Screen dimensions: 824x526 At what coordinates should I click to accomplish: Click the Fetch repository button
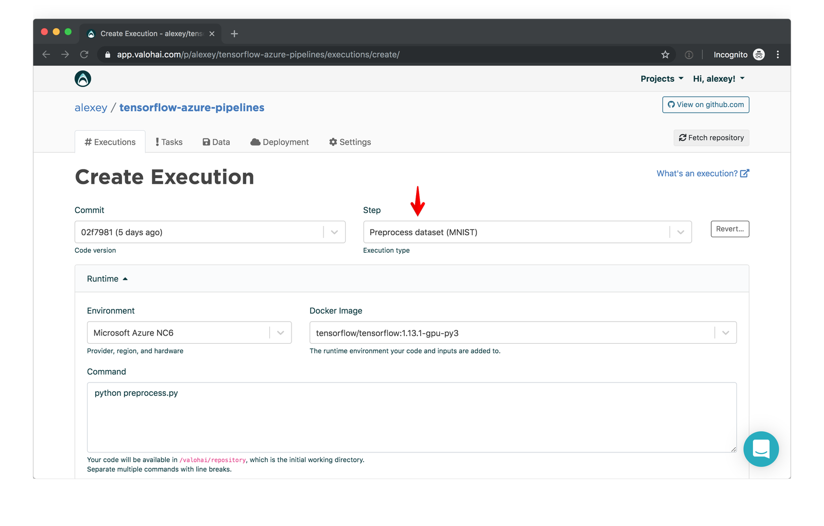point(711,137)
